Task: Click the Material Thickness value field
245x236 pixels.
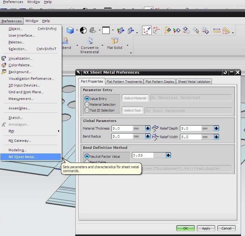Action: [122, 128]
